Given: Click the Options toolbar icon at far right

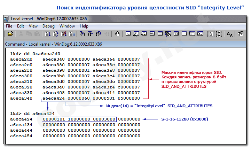Looking at the screenshot, I should [x=241, y=34].
